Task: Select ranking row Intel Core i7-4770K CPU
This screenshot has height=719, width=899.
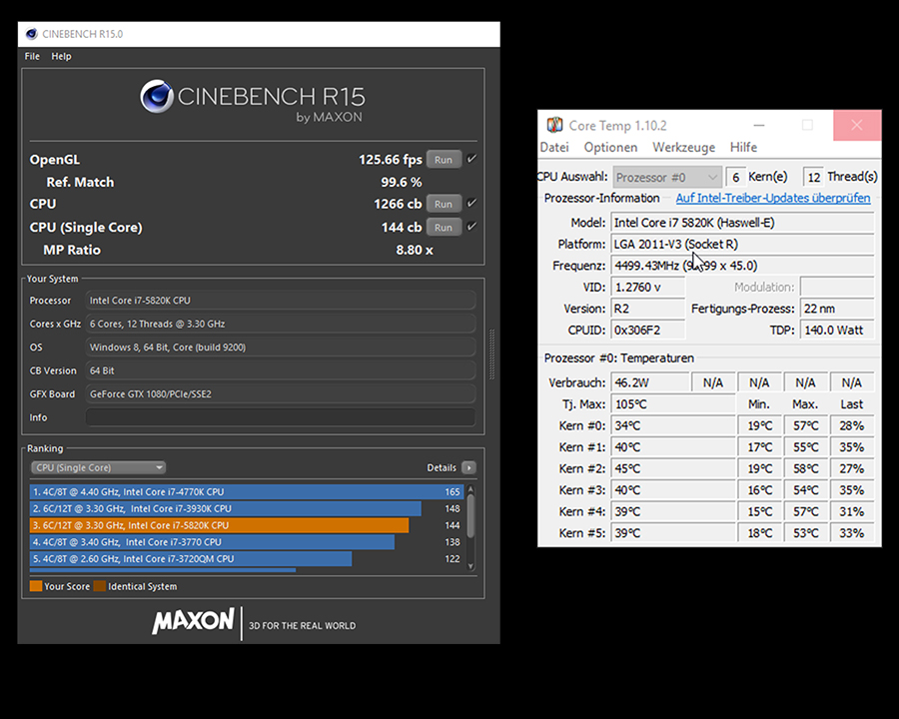Action: pos(247,492)
